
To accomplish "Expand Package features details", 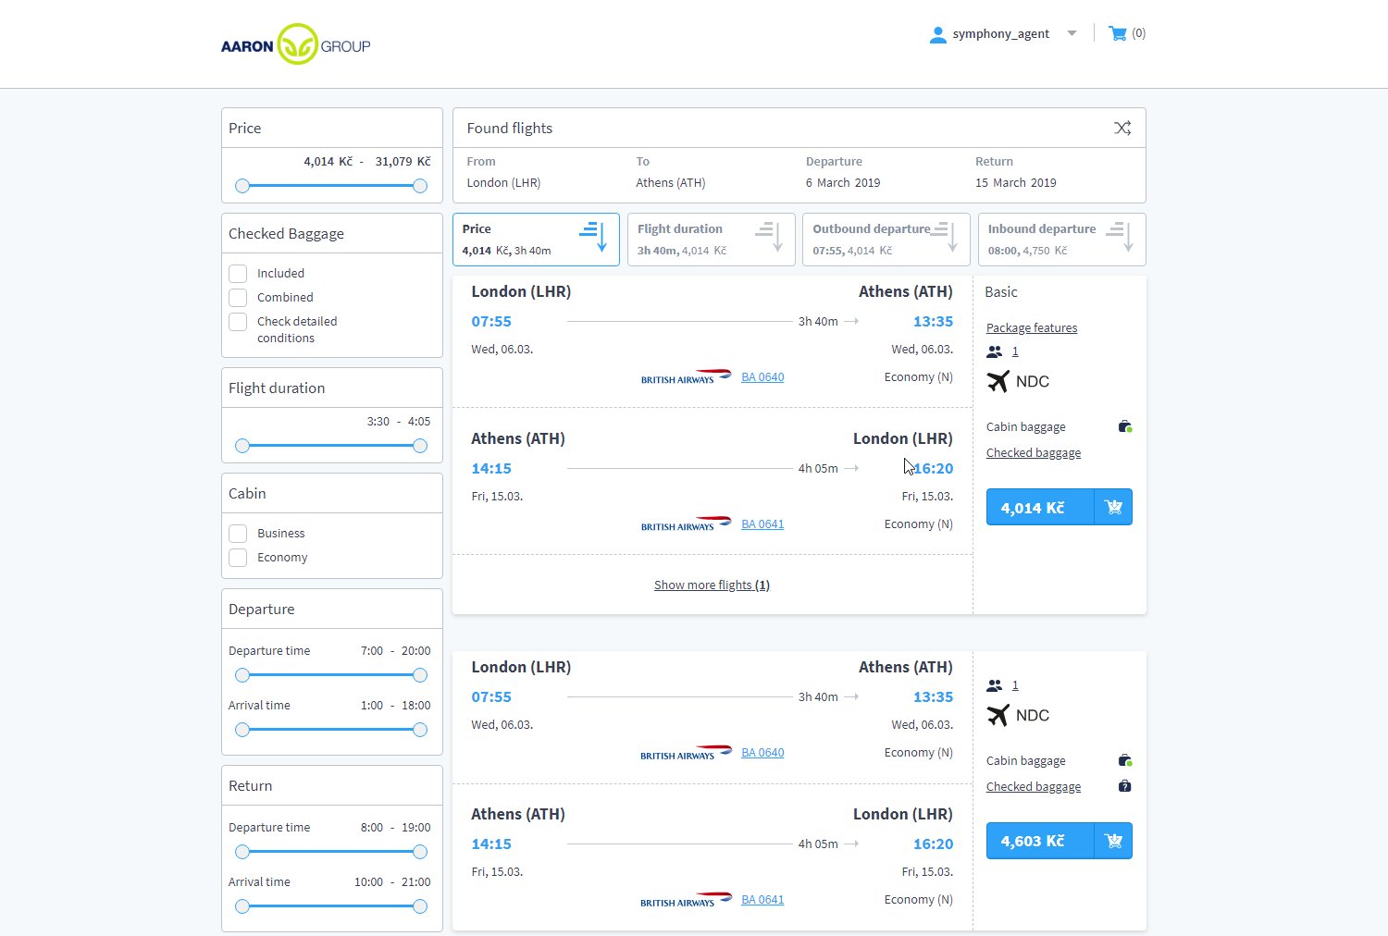I will pyautogui.click(x=1031, y=328).
